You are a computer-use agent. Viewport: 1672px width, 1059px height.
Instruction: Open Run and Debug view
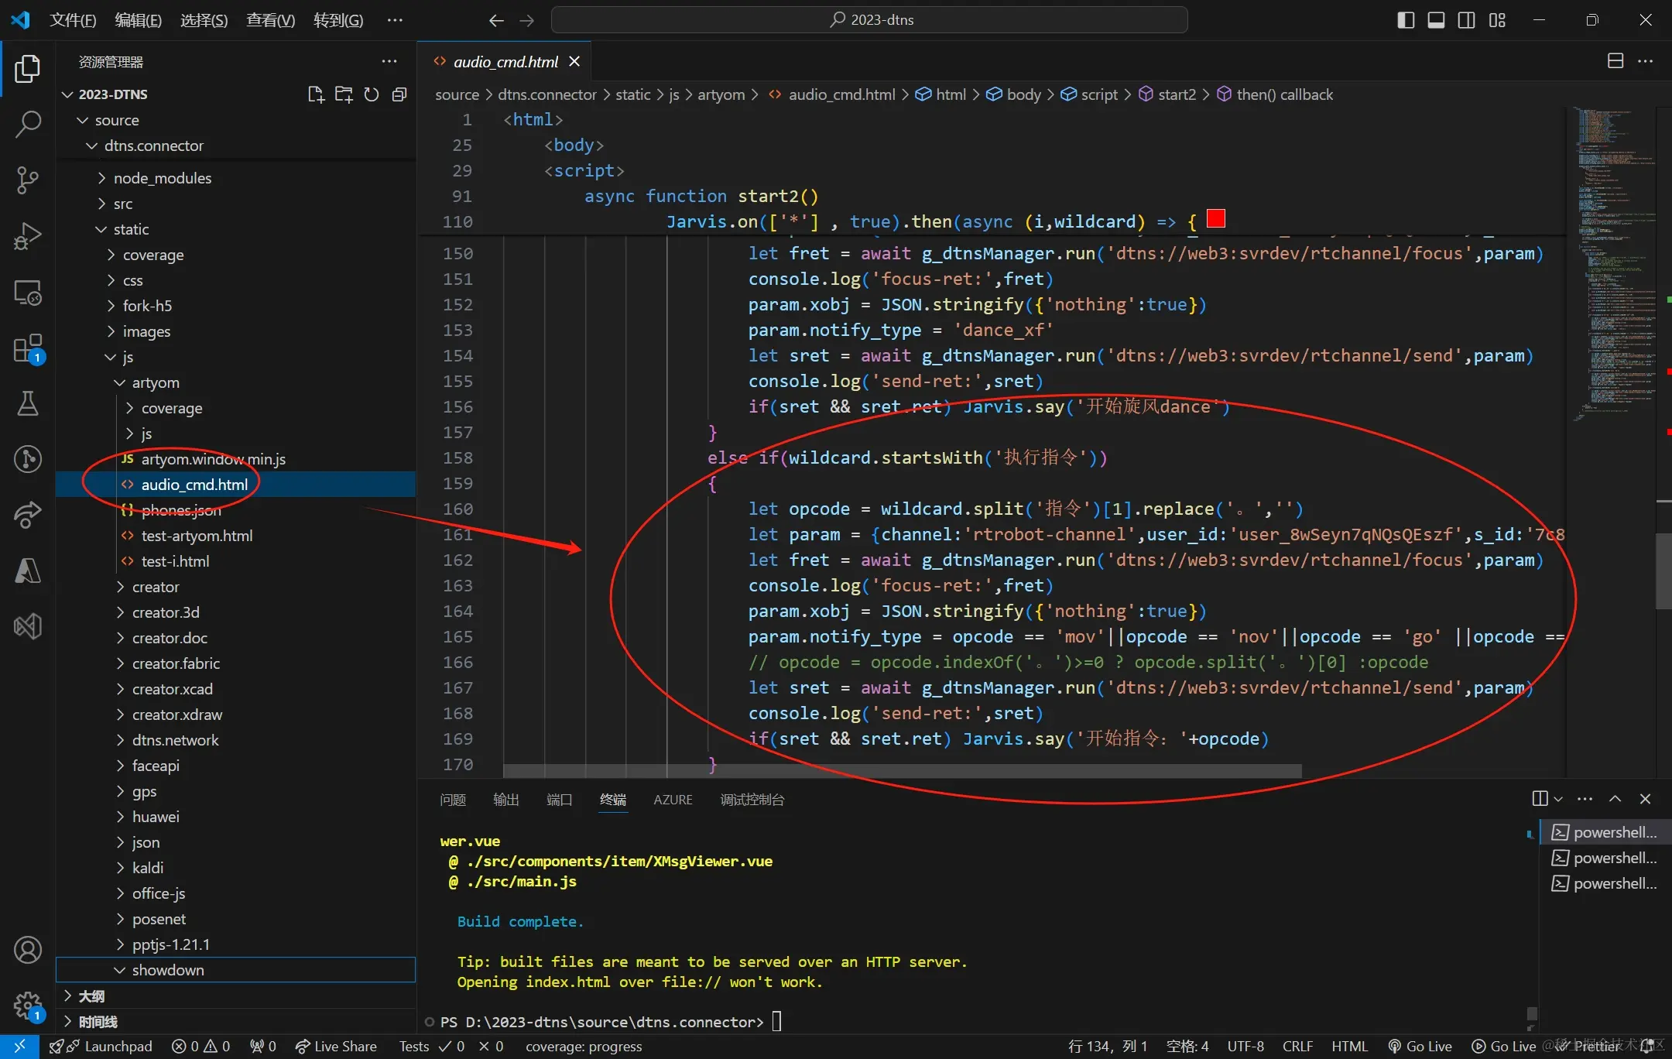coord(28,236)
